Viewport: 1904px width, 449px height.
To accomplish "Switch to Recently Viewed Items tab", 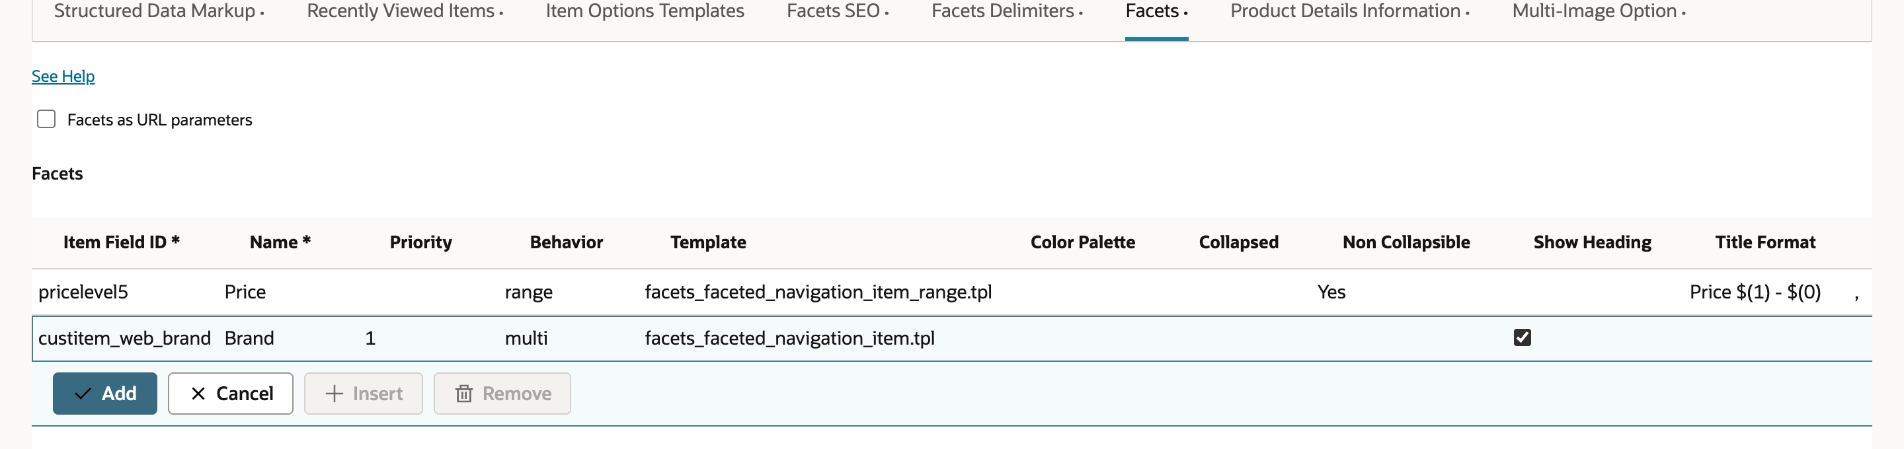I will [x=405, y=11].
